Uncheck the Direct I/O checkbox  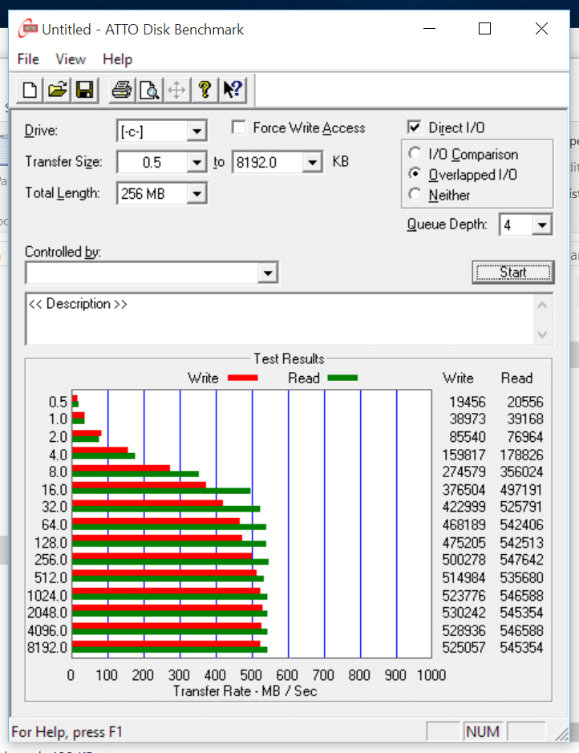(x=415, y=128)
